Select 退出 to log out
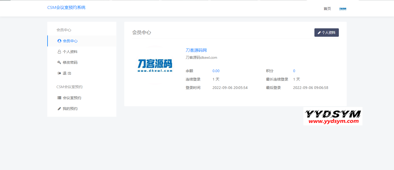Screen dimensions: 394x170 [x=67, y=73]
